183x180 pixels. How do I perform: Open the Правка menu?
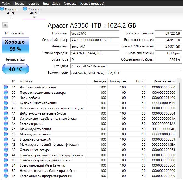tap(19, 4)
